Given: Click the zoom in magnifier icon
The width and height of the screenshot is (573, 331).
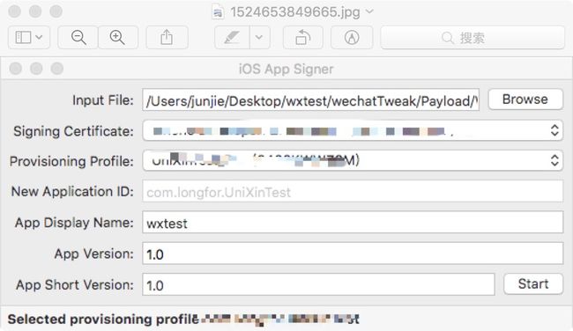Looking at the screenshot, I should coord(117,37).
